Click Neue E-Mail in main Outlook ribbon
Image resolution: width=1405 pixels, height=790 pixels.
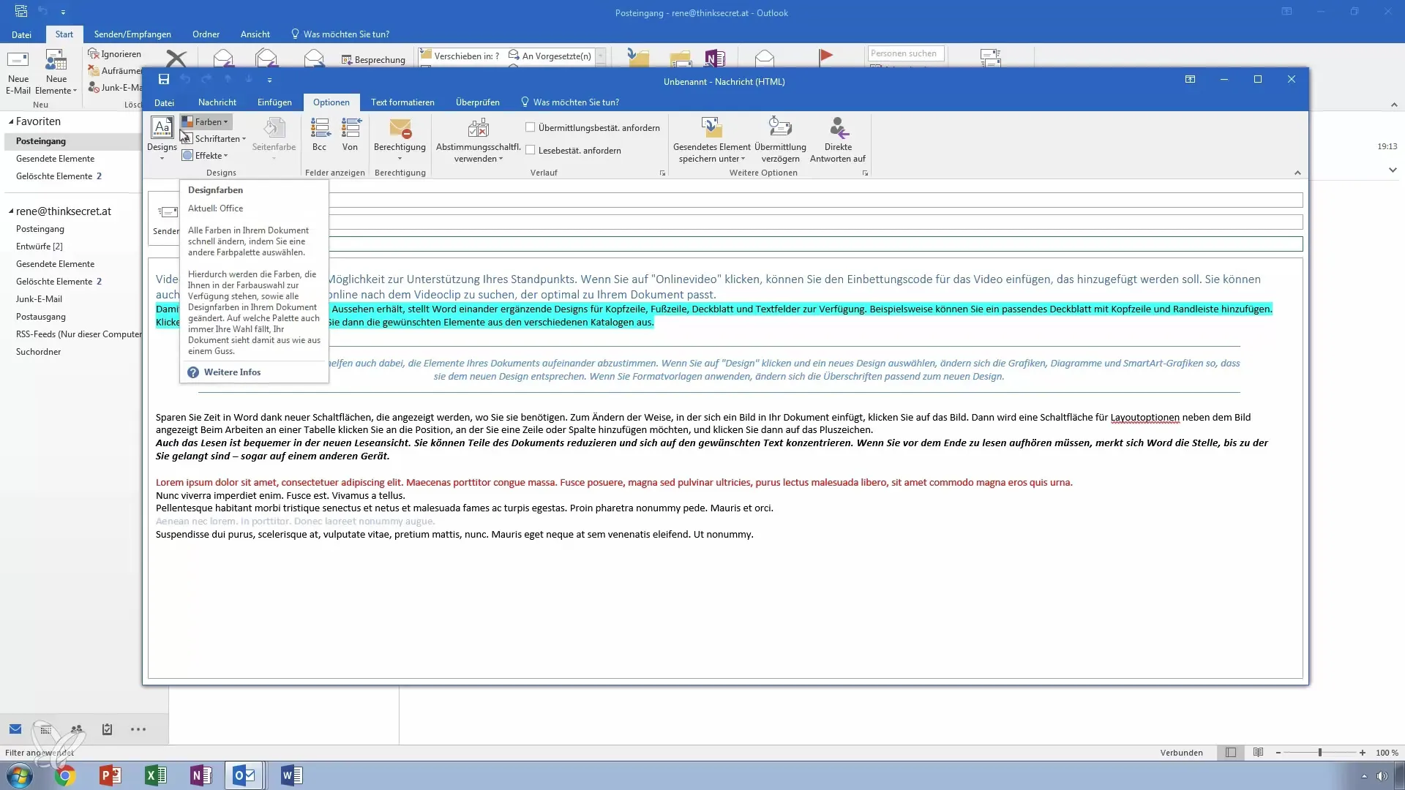tap(18, 73)
